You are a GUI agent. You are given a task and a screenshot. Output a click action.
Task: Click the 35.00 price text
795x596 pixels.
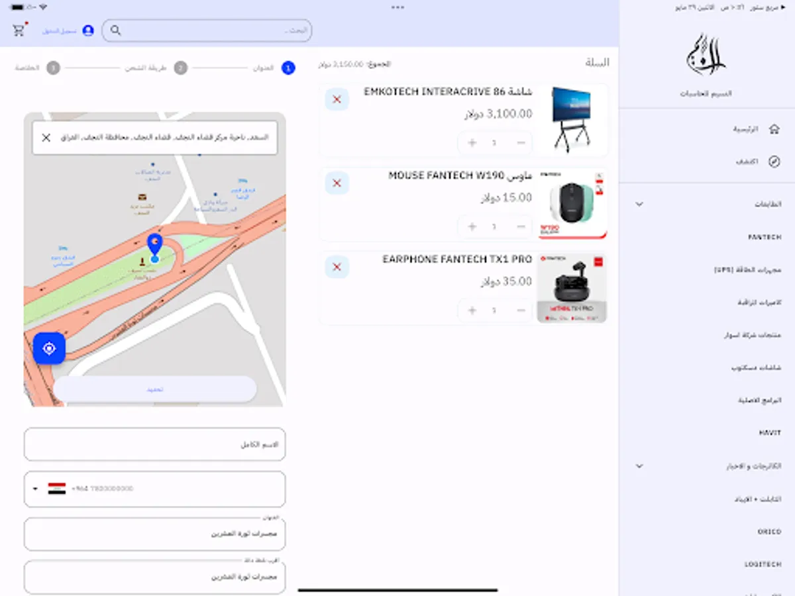(x=506, y=281)
